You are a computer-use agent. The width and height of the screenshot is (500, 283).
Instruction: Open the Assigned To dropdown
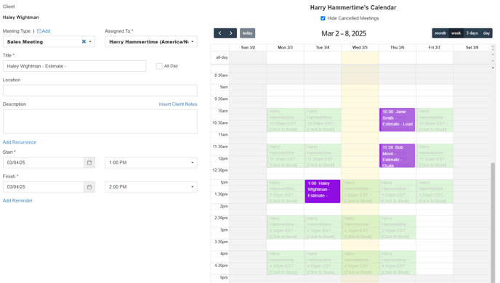click(x=151, y=41)
